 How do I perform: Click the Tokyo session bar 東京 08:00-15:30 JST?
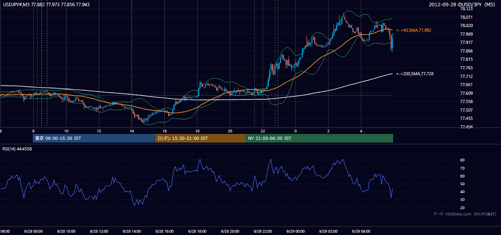[94, 138]
